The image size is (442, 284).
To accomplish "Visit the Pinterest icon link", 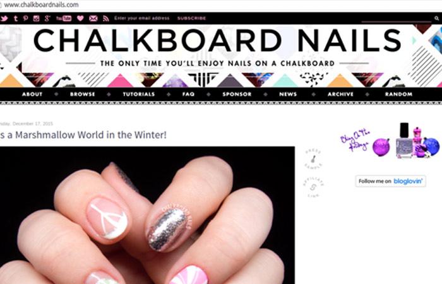I will pyautogui.click(x=26, y=18).
